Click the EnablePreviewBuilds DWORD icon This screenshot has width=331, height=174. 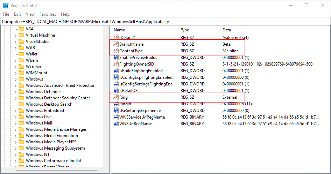coord(116,58)
